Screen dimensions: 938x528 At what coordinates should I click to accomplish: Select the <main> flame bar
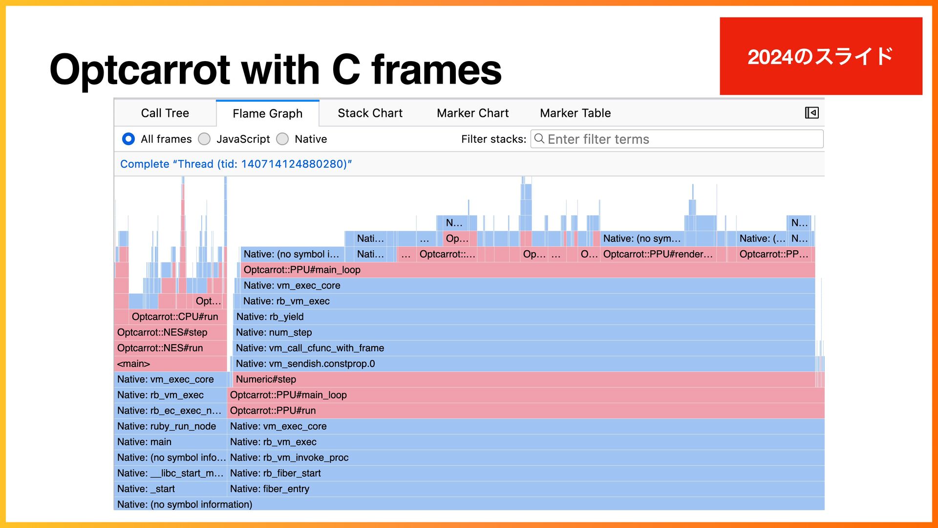pyautogui.click(x=171, y=364)
